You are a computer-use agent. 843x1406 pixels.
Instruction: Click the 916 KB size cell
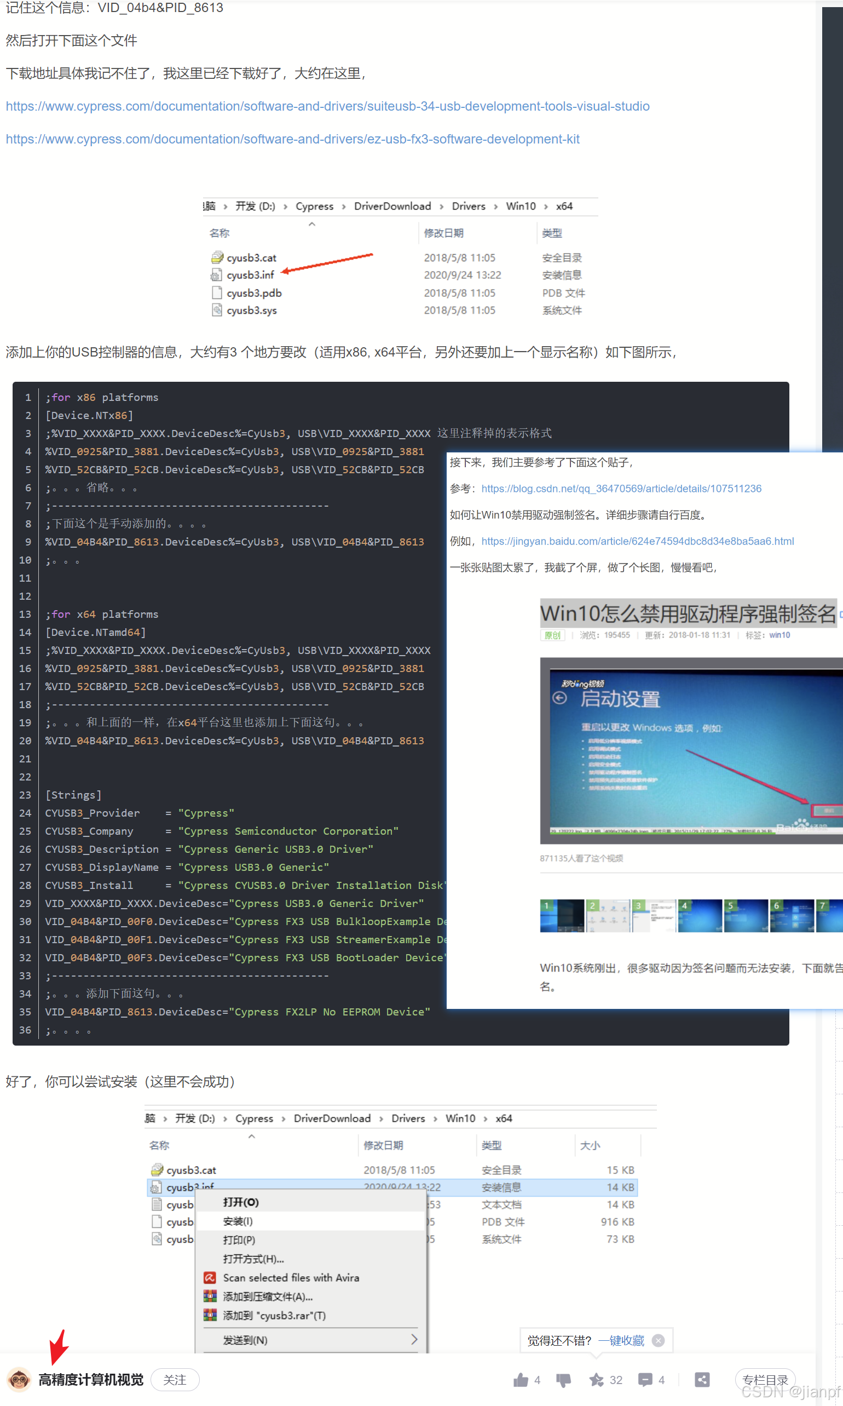click(x=617, y=1222)
